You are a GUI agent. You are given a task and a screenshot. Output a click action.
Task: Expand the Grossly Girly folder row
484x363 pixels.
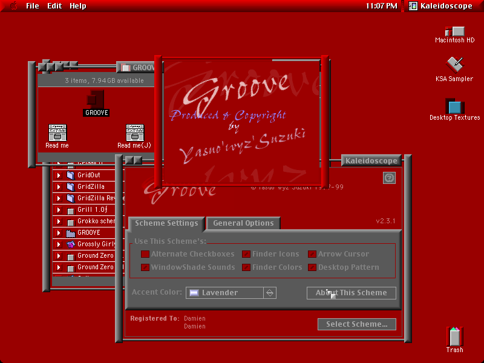click(x=58, y=244)
